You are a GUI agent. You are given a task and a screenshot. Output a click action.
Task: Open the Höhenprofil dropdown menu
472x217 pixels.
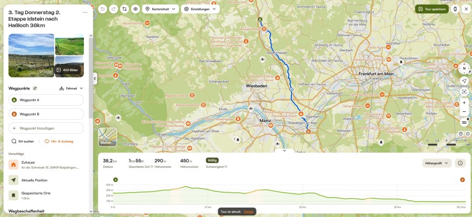437,163
